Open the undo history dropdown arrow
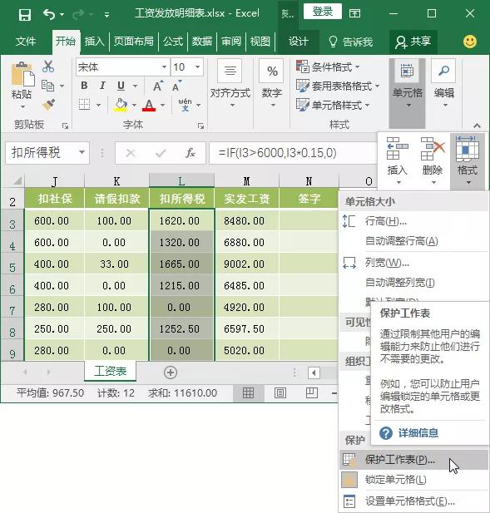This screenshot has height=513, width=490. (62, 15)
